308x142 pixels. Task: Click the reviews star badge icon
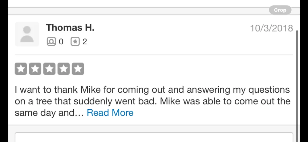(x=75, y=41)
